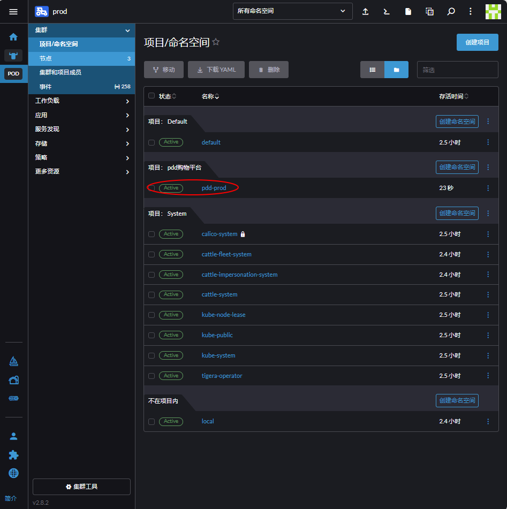Toggle the select-all checkbox in table header
Viewport: 507px width, 509px height.
[152, 96]
